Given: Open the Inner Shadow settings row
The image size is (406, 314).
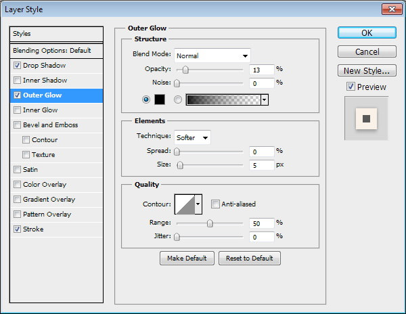Looking at the screenshot, I should pos(56,81).
